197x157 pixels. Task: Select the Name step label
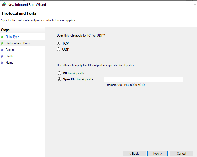click(x=9, y=63)
